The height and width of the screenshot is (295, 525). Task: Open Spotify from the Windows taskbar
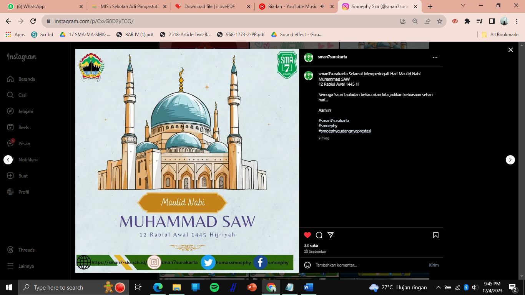click(x=214, y=287)
